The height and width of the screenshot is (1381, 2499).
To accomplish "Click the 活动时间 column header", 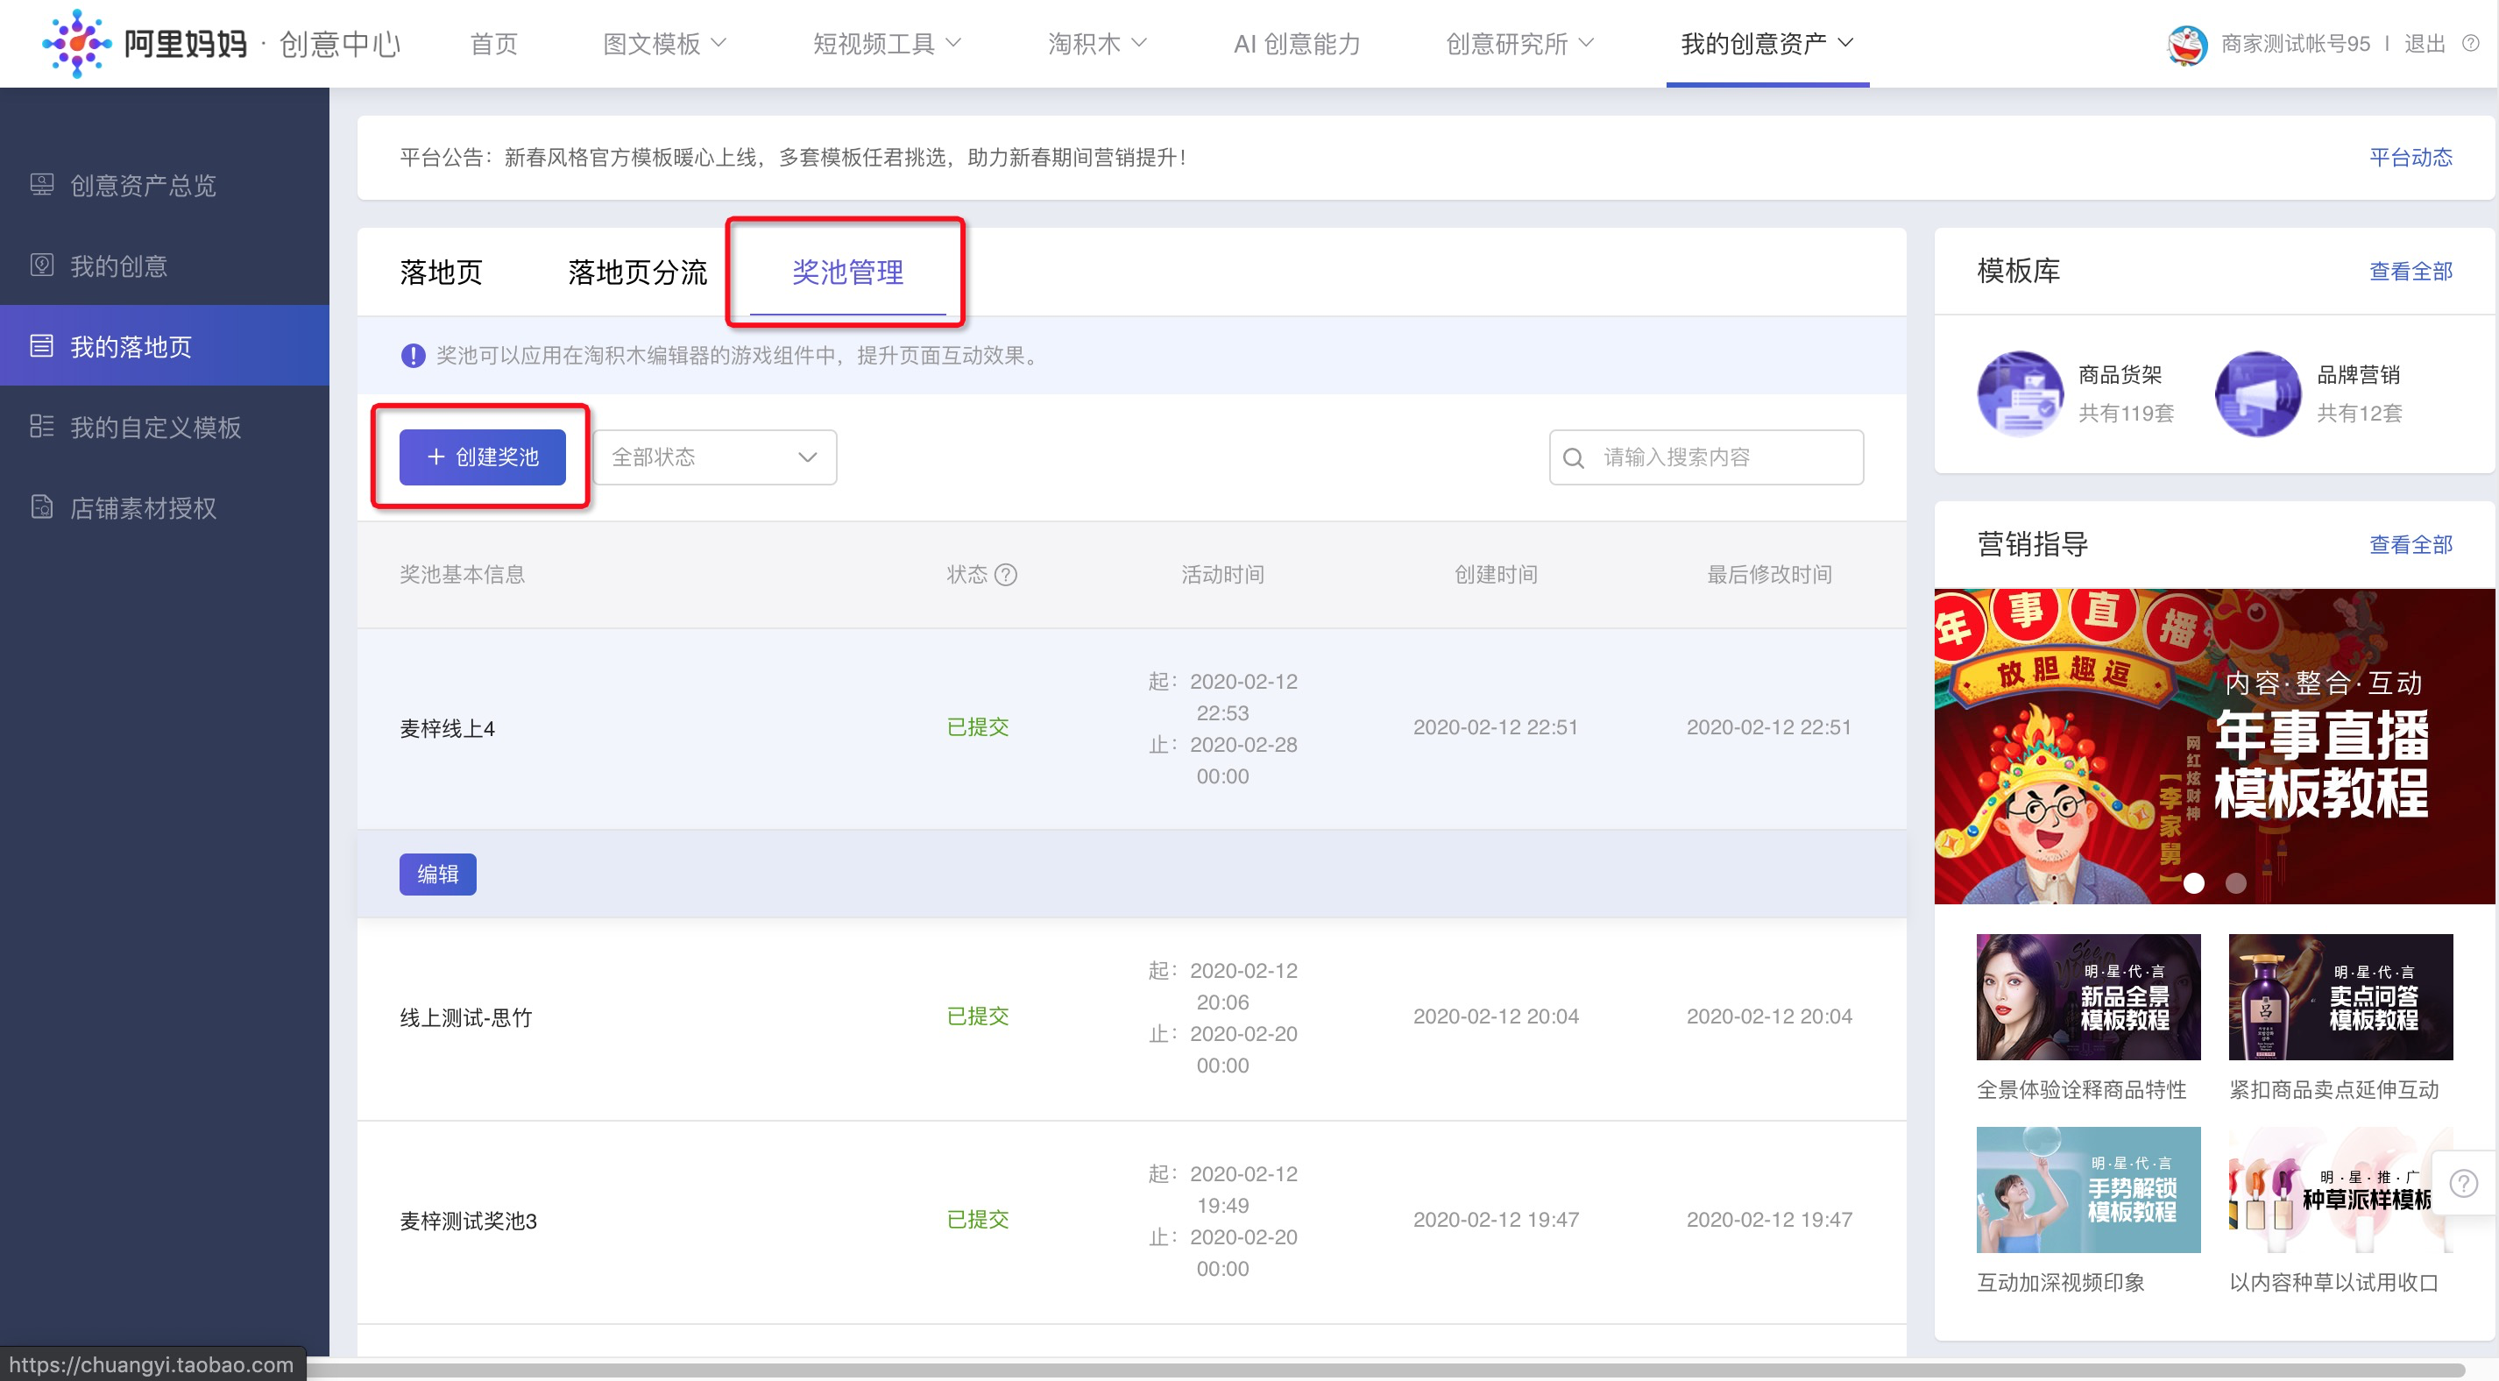I will tap(1222, 575).
